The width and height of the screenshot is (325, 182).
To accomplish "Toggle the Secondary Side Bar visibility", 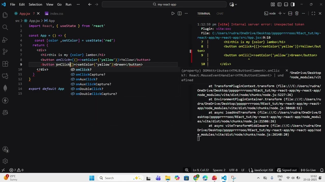I will pos(293,4).
